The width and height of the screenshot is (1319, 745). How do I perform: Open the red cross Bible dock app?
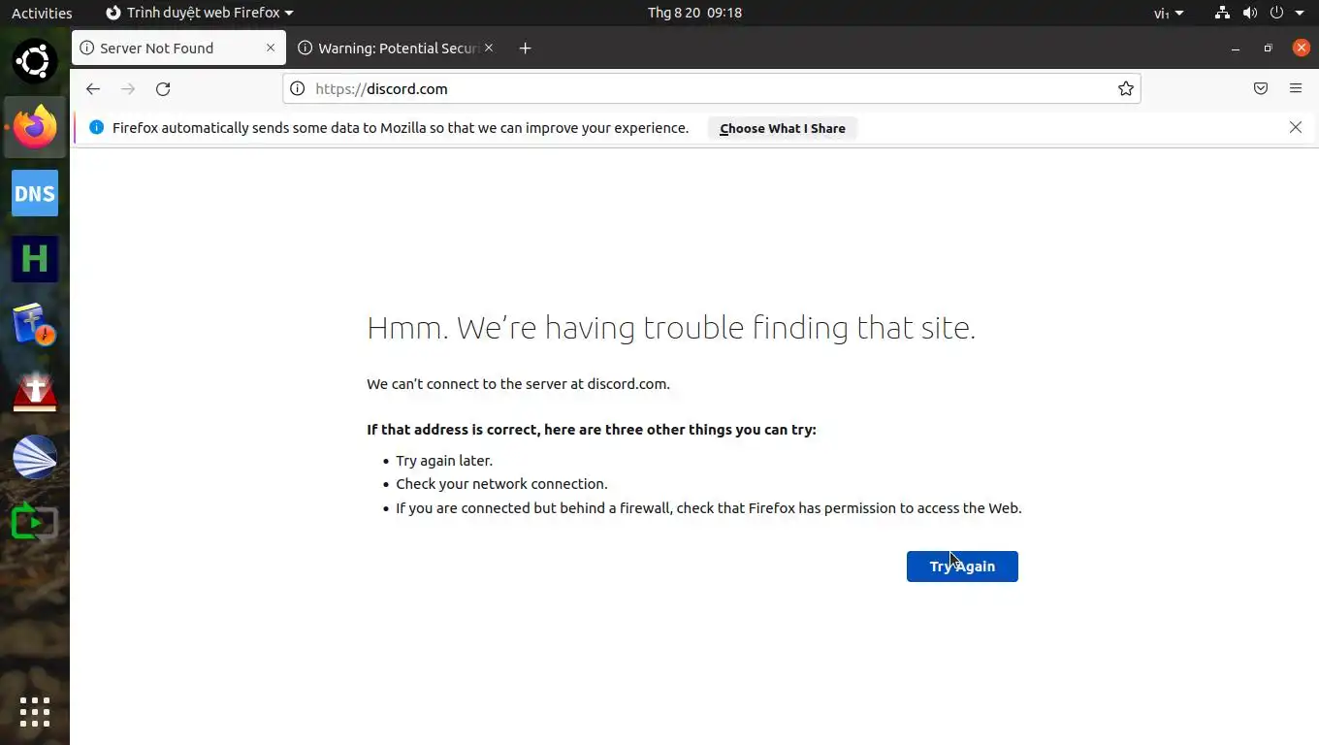[x=35, y=391]
